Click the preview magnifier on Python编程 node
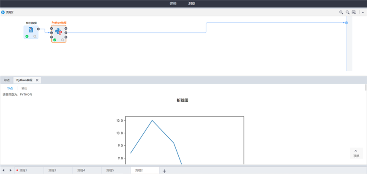 point(63,40)
